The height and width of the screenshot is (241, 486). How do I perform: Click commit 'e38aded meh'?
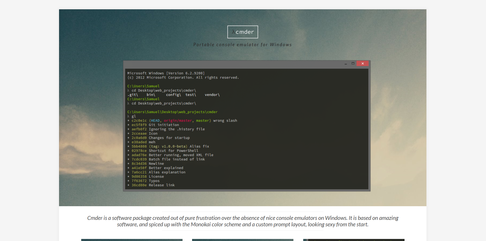[x=141, y=142]
